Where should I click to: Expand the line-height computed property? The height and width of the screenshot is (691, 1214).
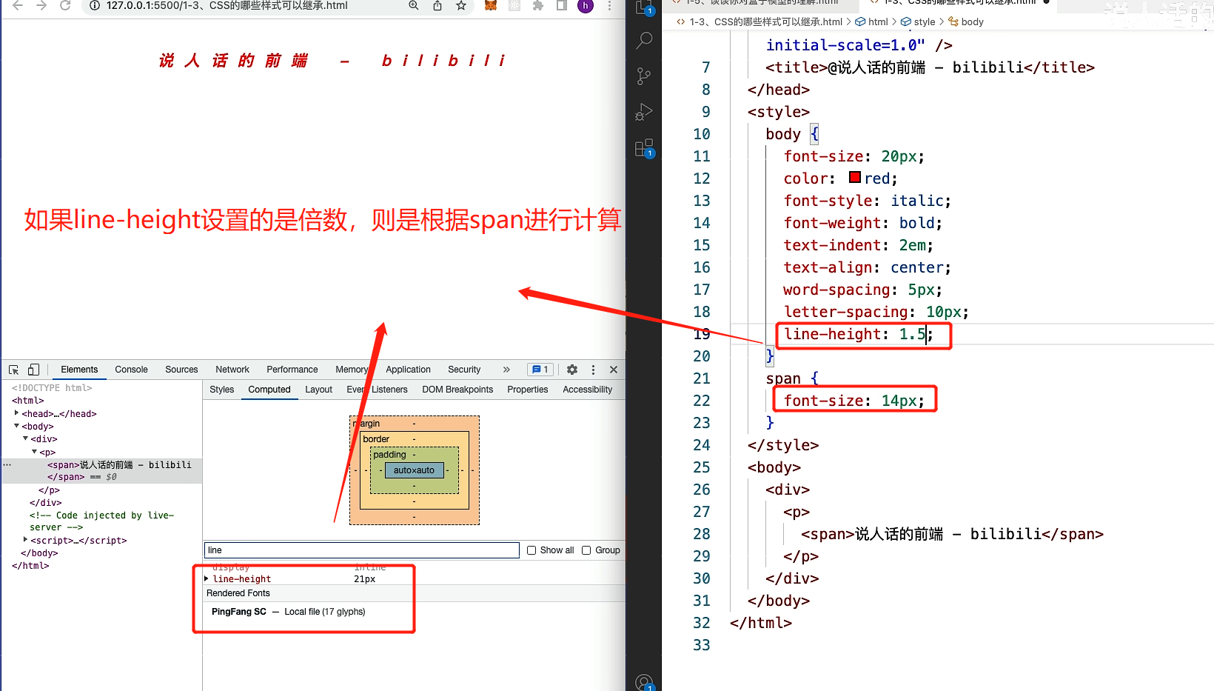pos(207,579)
